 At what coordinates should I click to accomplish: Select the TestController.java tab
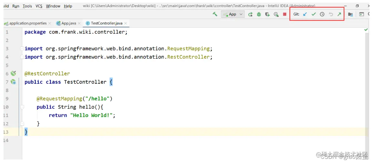(x=106, y=23)
